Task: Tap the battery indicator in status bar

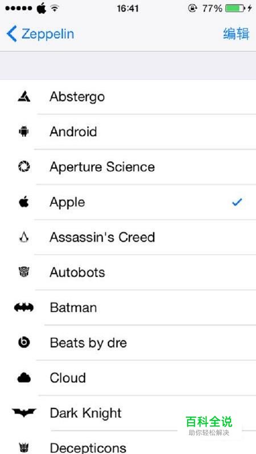Action: 234,9
